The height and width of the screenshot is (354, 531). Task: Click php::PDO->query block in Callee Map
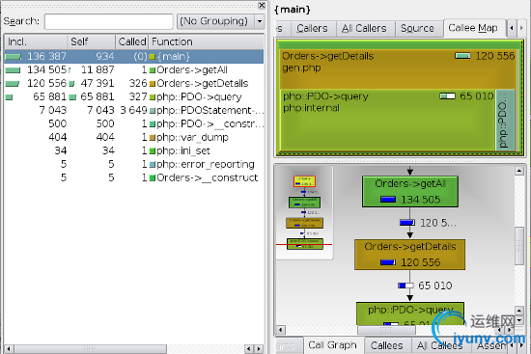(387, 120)
